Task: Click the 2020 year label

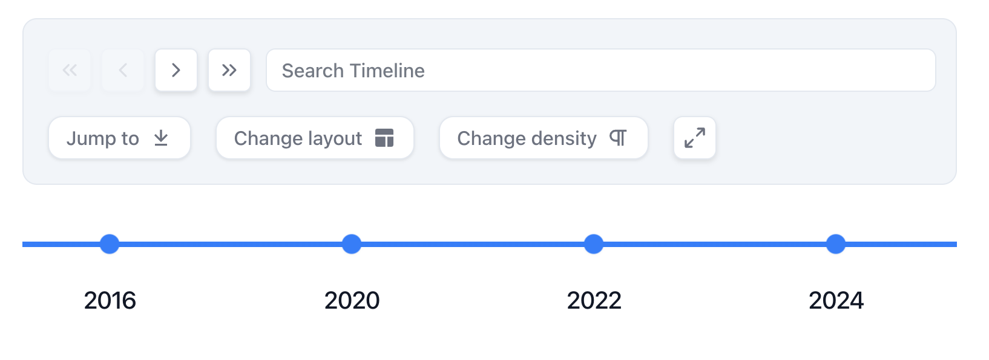Action: coord(352,300)
